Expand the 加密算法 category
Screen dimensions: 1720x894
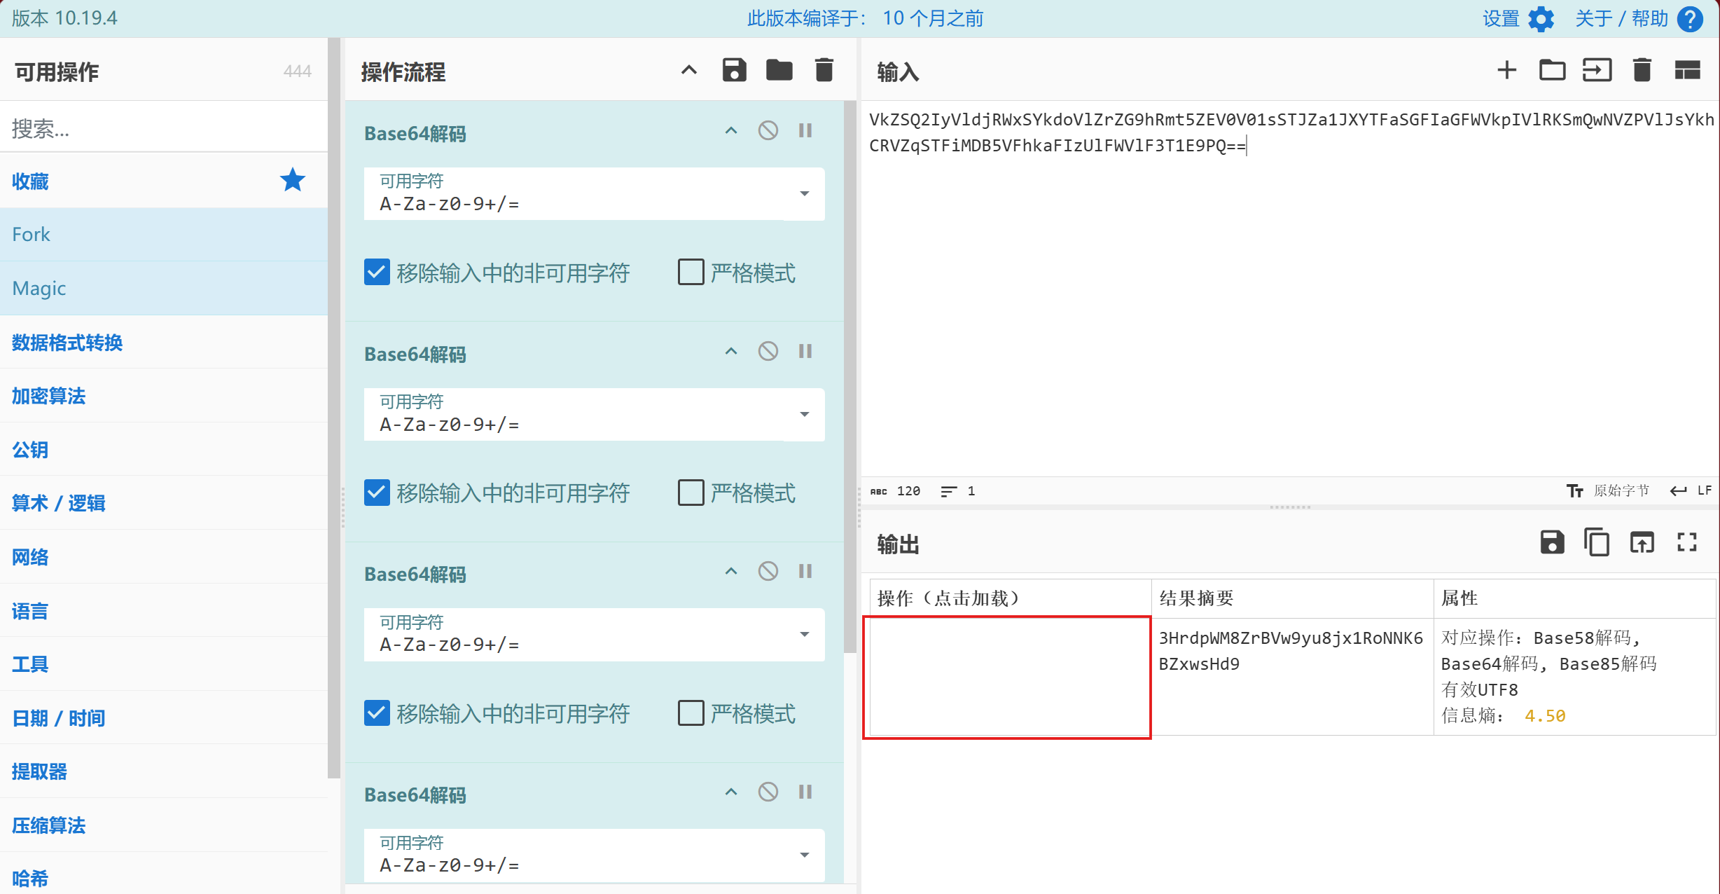[49, 397]
